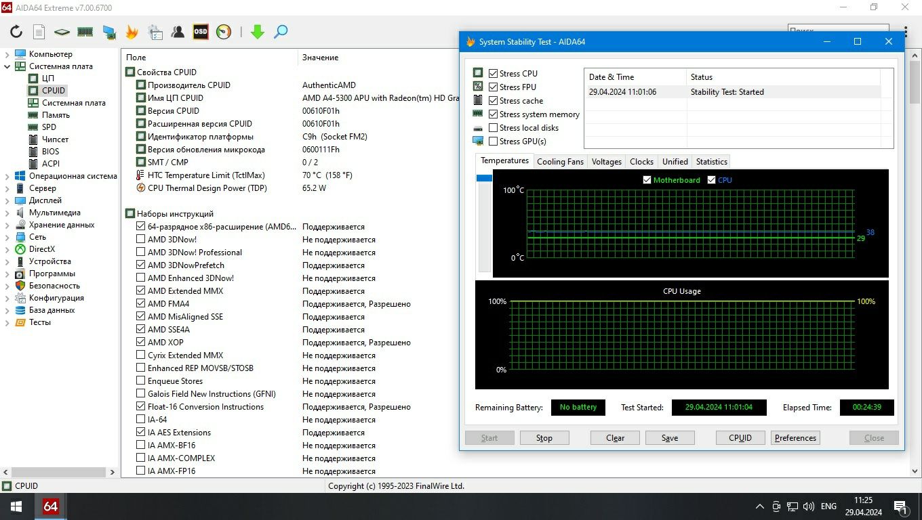
Task: Expand the Сеть tree node
Action: click(x=7, y=237)
